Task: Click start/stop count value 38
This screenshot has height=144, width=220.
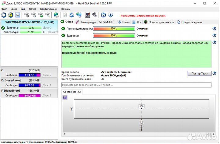Action: pos(103,79)
